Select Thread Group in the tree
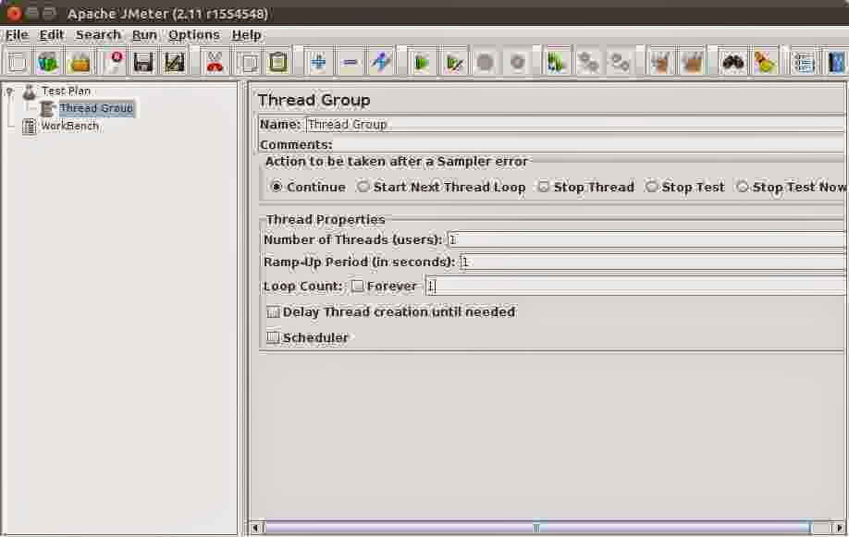 pyautogui.click(x=96, y=108)
